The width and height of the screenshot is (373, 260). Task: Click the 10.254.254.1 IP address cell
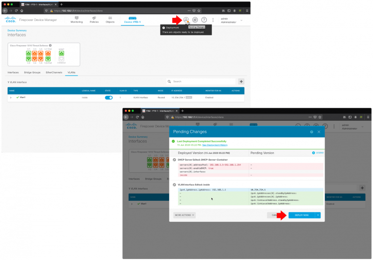(x=178, y=97)
